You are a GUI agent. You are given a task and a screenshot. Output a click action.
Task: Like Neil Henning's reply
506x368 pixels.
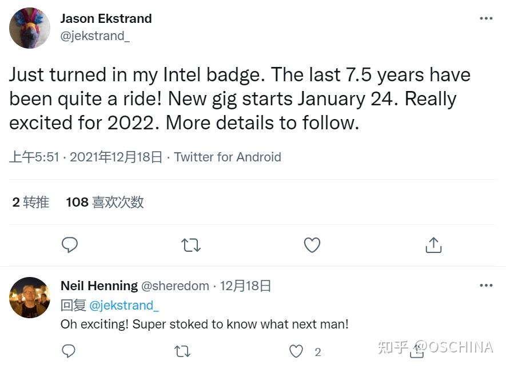click(x=296, y=351)
